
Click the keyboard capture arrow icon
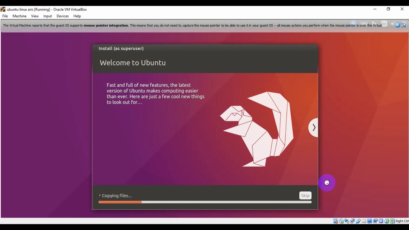[392, 221]
